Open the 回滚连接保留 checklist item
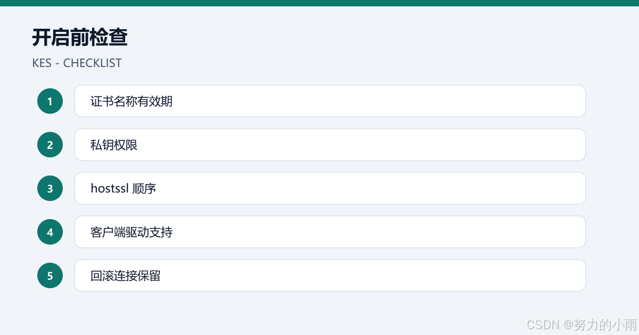 click(330, 275)
